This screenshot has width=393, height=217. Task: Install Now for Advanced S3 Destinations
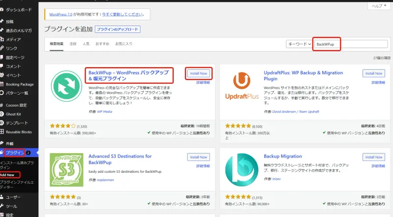pos(198,157)
